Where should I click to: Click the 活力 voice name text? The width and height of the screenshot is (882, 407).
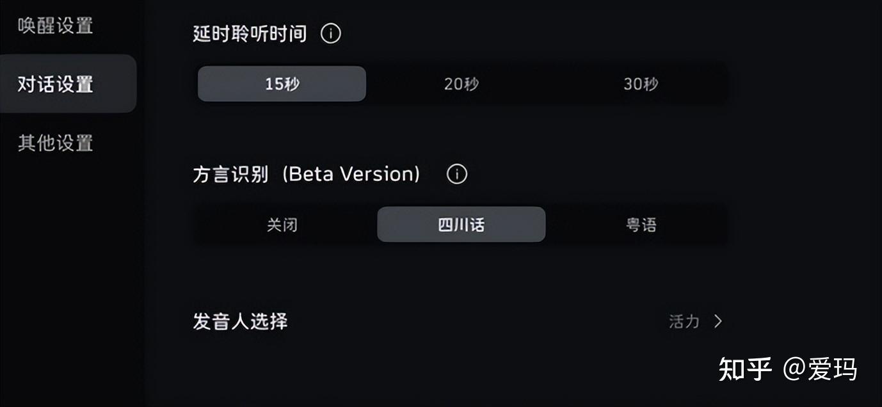click(x=683, y=322)
